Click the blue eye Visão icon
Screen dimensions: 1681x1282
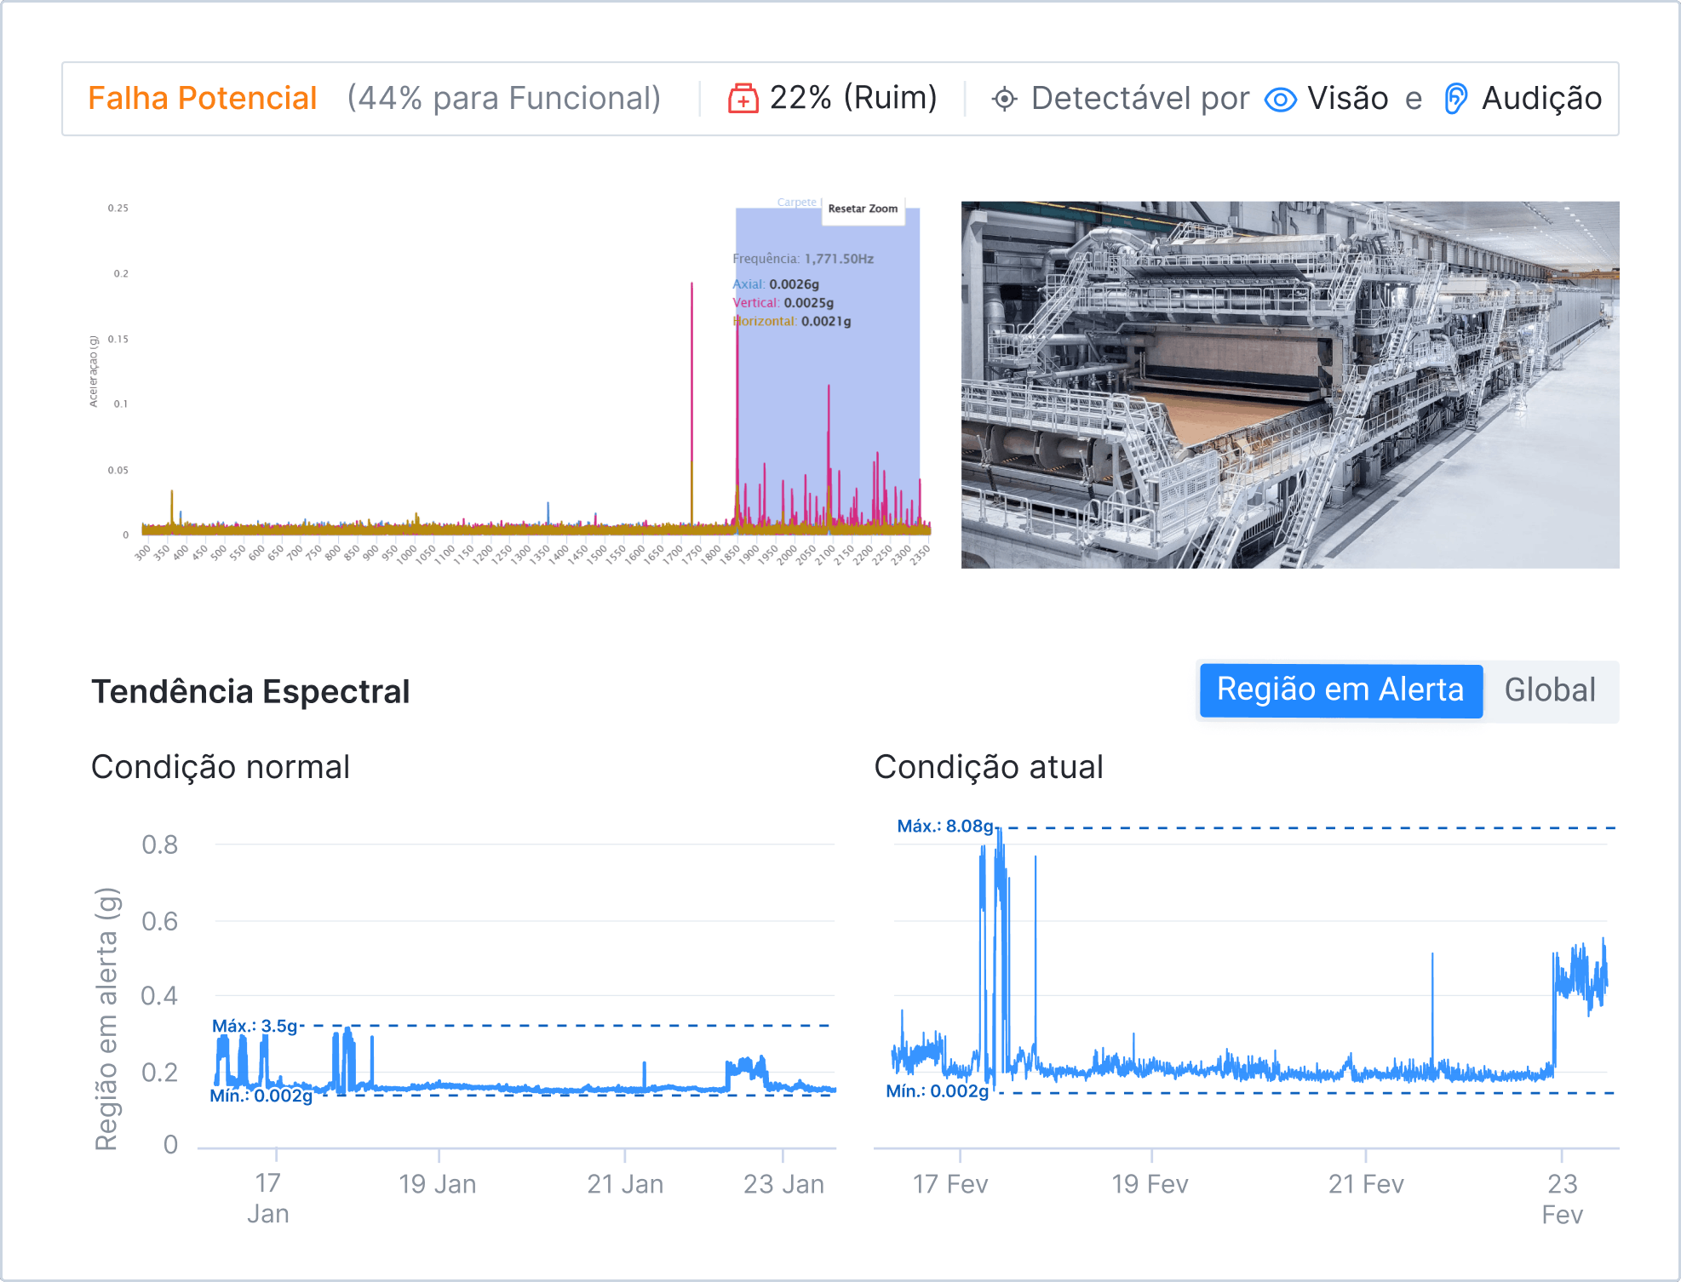pos(1280,100)
